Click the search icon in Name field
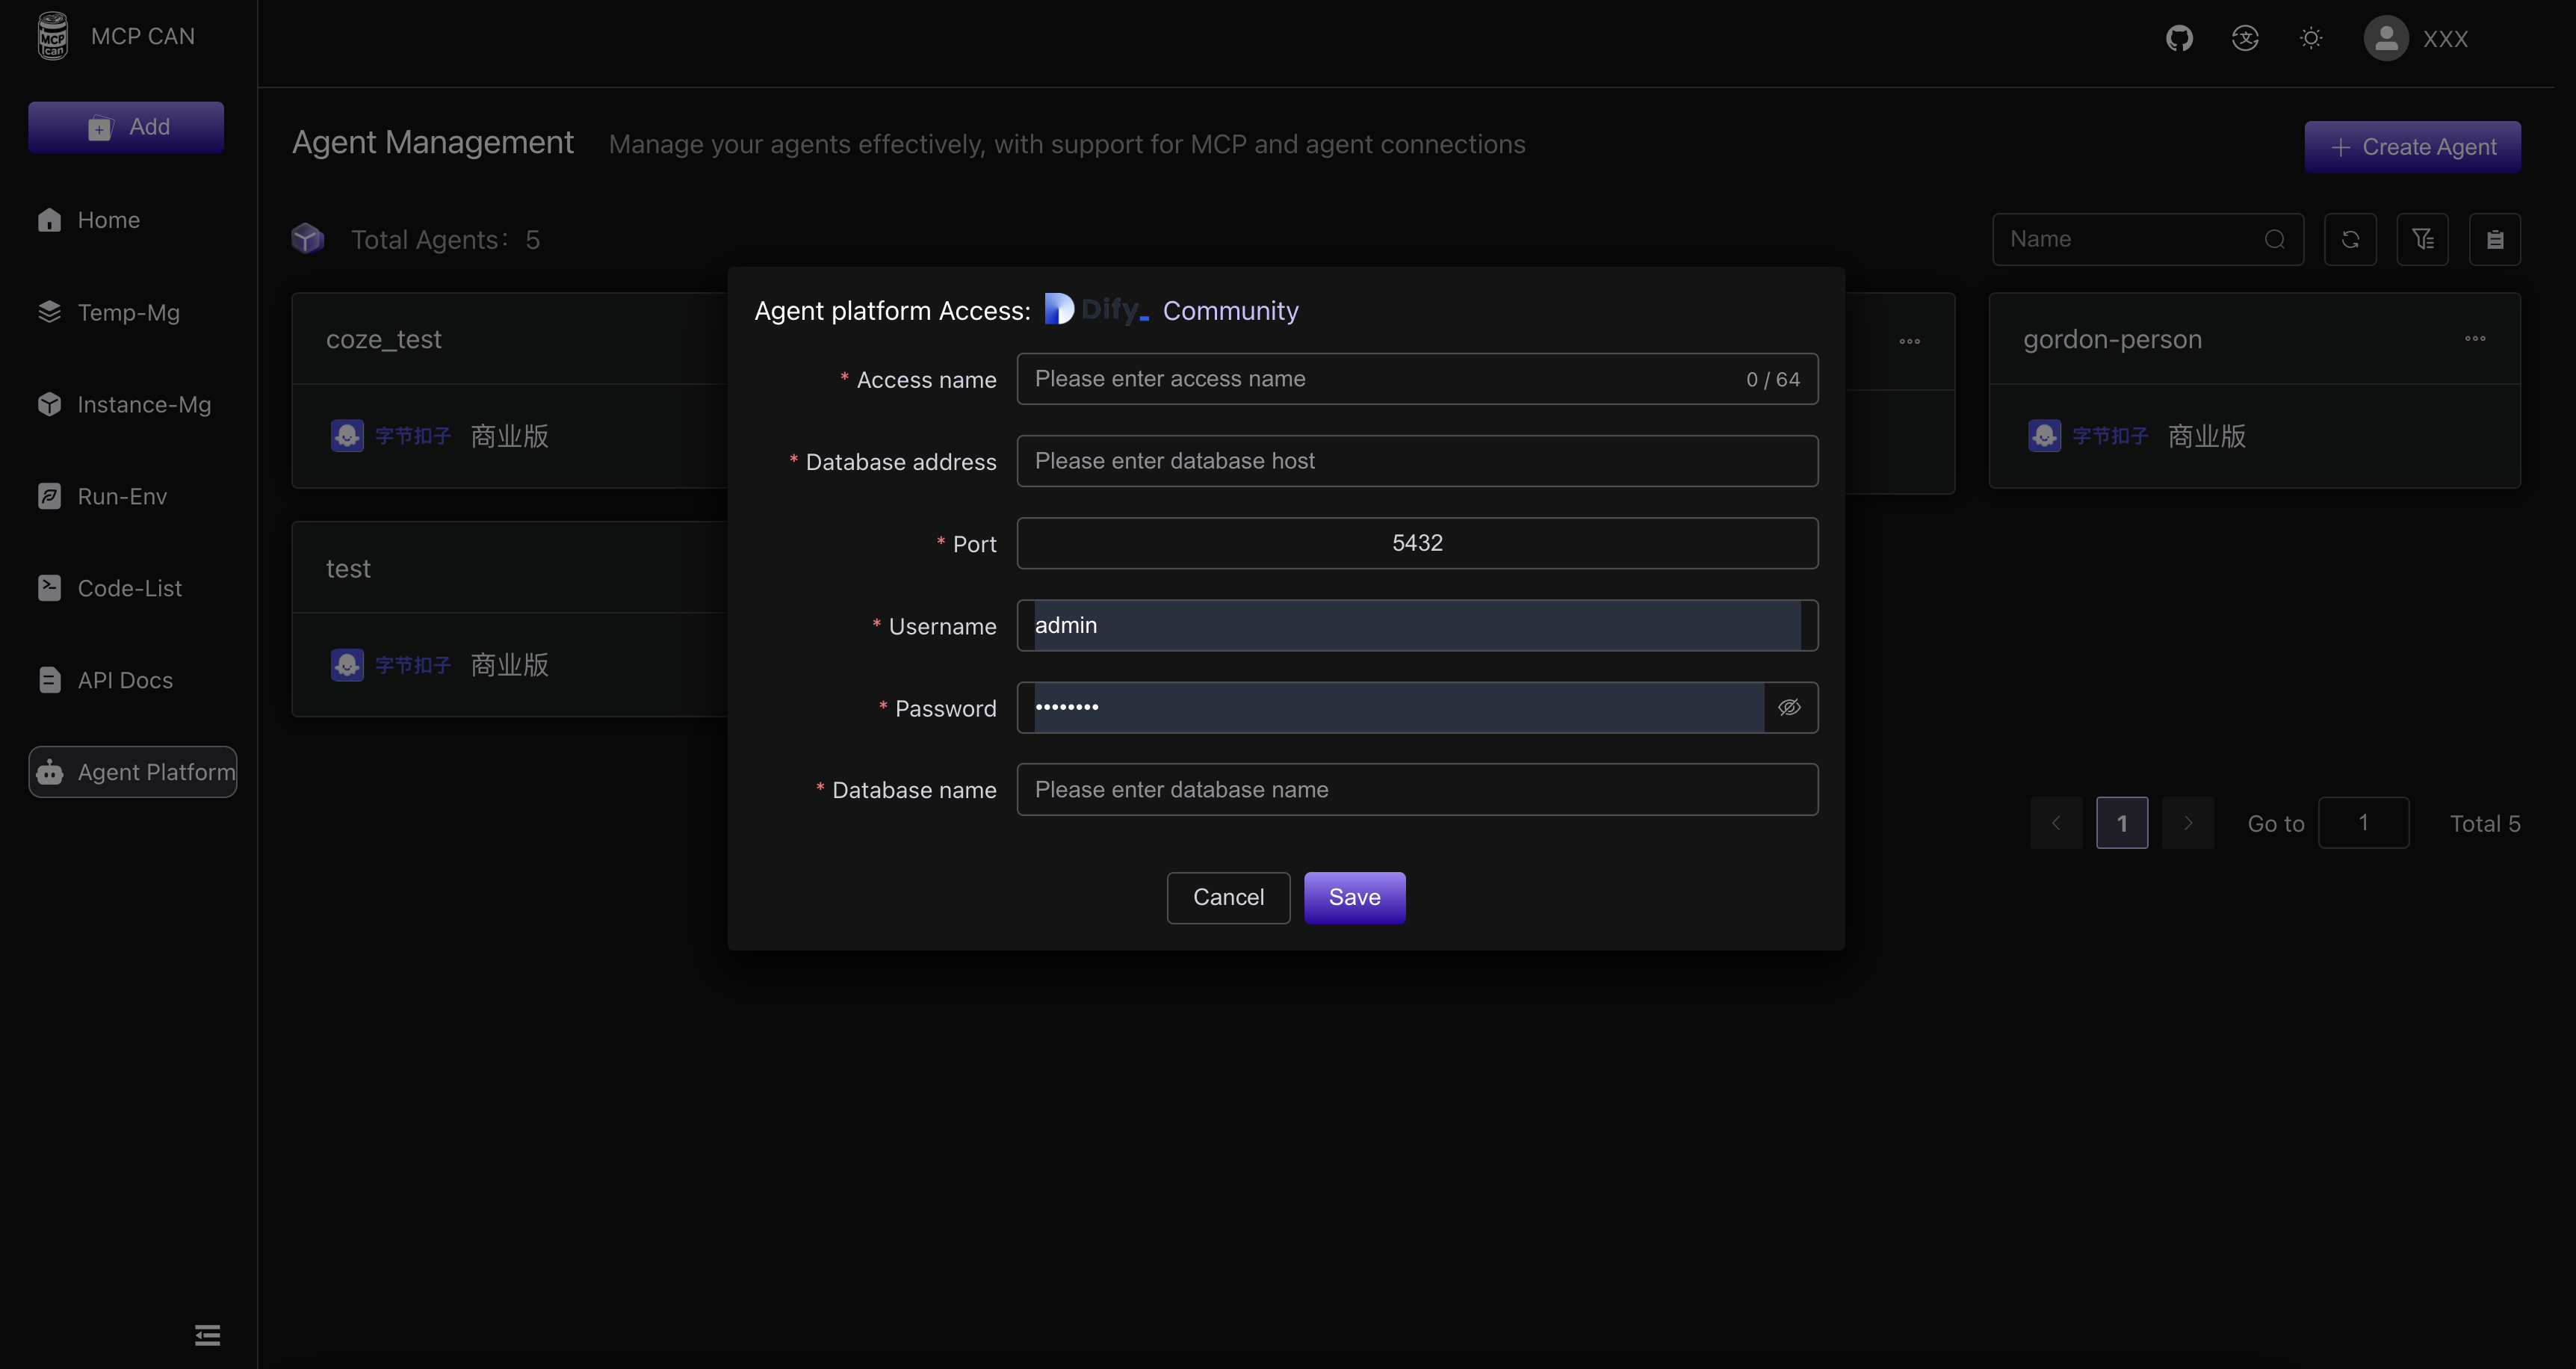The height and width of the screenshot is (1369, 2576). (2274, 239)
